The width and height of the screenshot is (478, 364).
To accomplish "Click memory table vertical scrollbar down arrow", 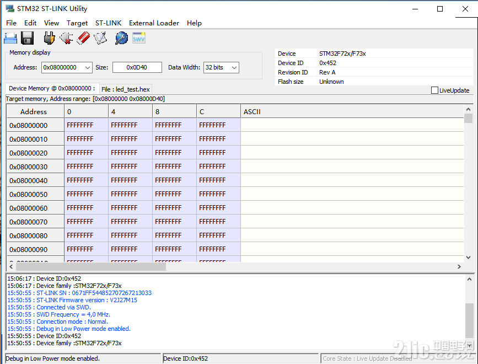I will 468,258.
